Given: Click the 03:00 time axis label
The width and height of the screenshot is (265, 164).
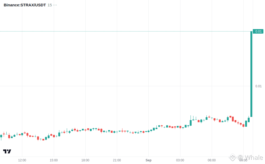Looking at the screenshot, I should click(180, 160).
